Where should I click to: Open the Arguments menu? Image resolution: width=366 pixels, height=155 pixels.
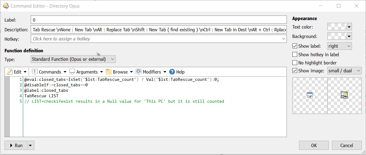click(86, 72)
